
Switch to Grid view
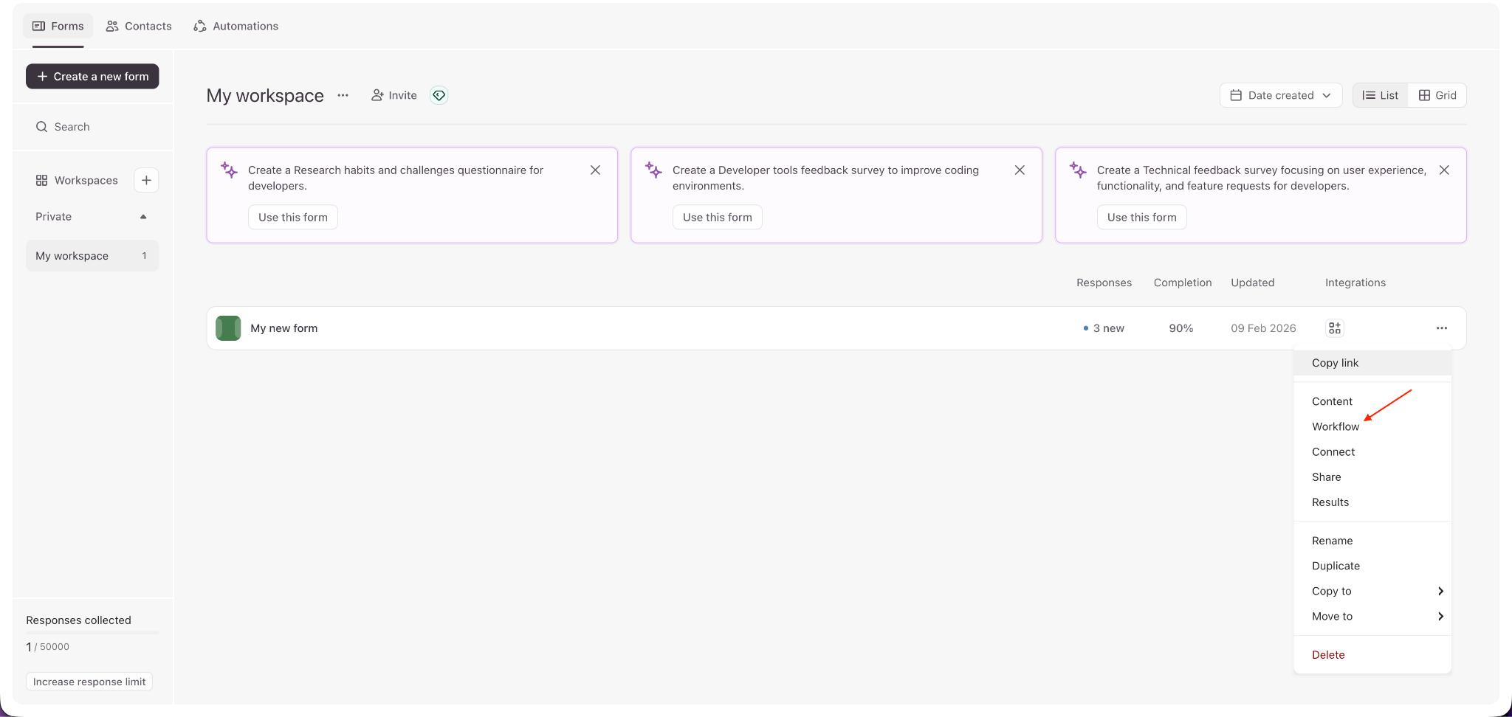tap(1437, 95)
